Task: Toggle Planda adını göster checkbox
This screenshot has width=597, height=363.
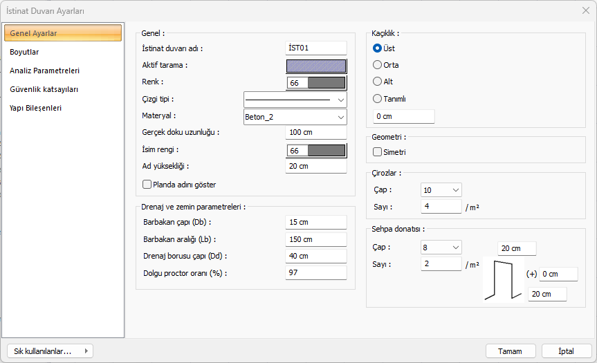Action: (147, 185)
